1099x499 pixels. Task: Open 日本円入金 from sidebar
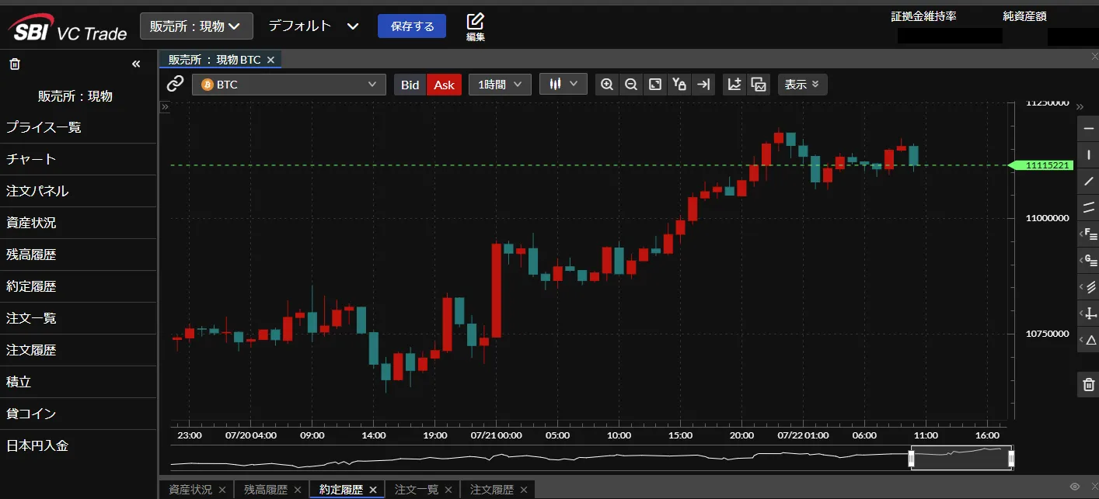click(x=78, y=445)
